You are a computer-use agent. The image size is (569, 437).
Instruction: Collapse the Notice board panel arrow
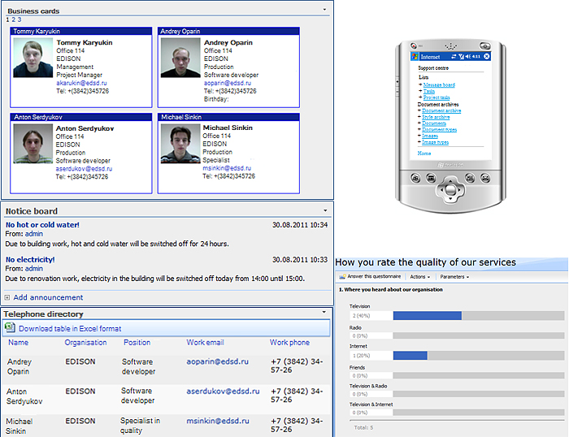325,210
